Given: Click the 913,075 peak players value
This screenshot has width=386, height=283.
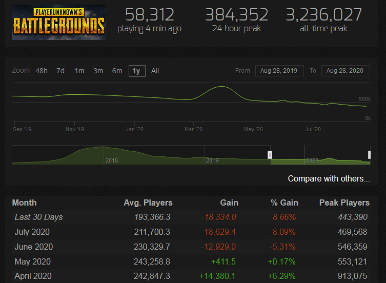Looking at the screenshot, I should pyautogui.click(x=353, y=276).
